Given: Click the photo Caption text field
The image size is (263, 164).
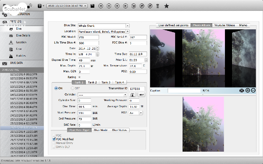Looking at the screenshot, I should (184, 91).
